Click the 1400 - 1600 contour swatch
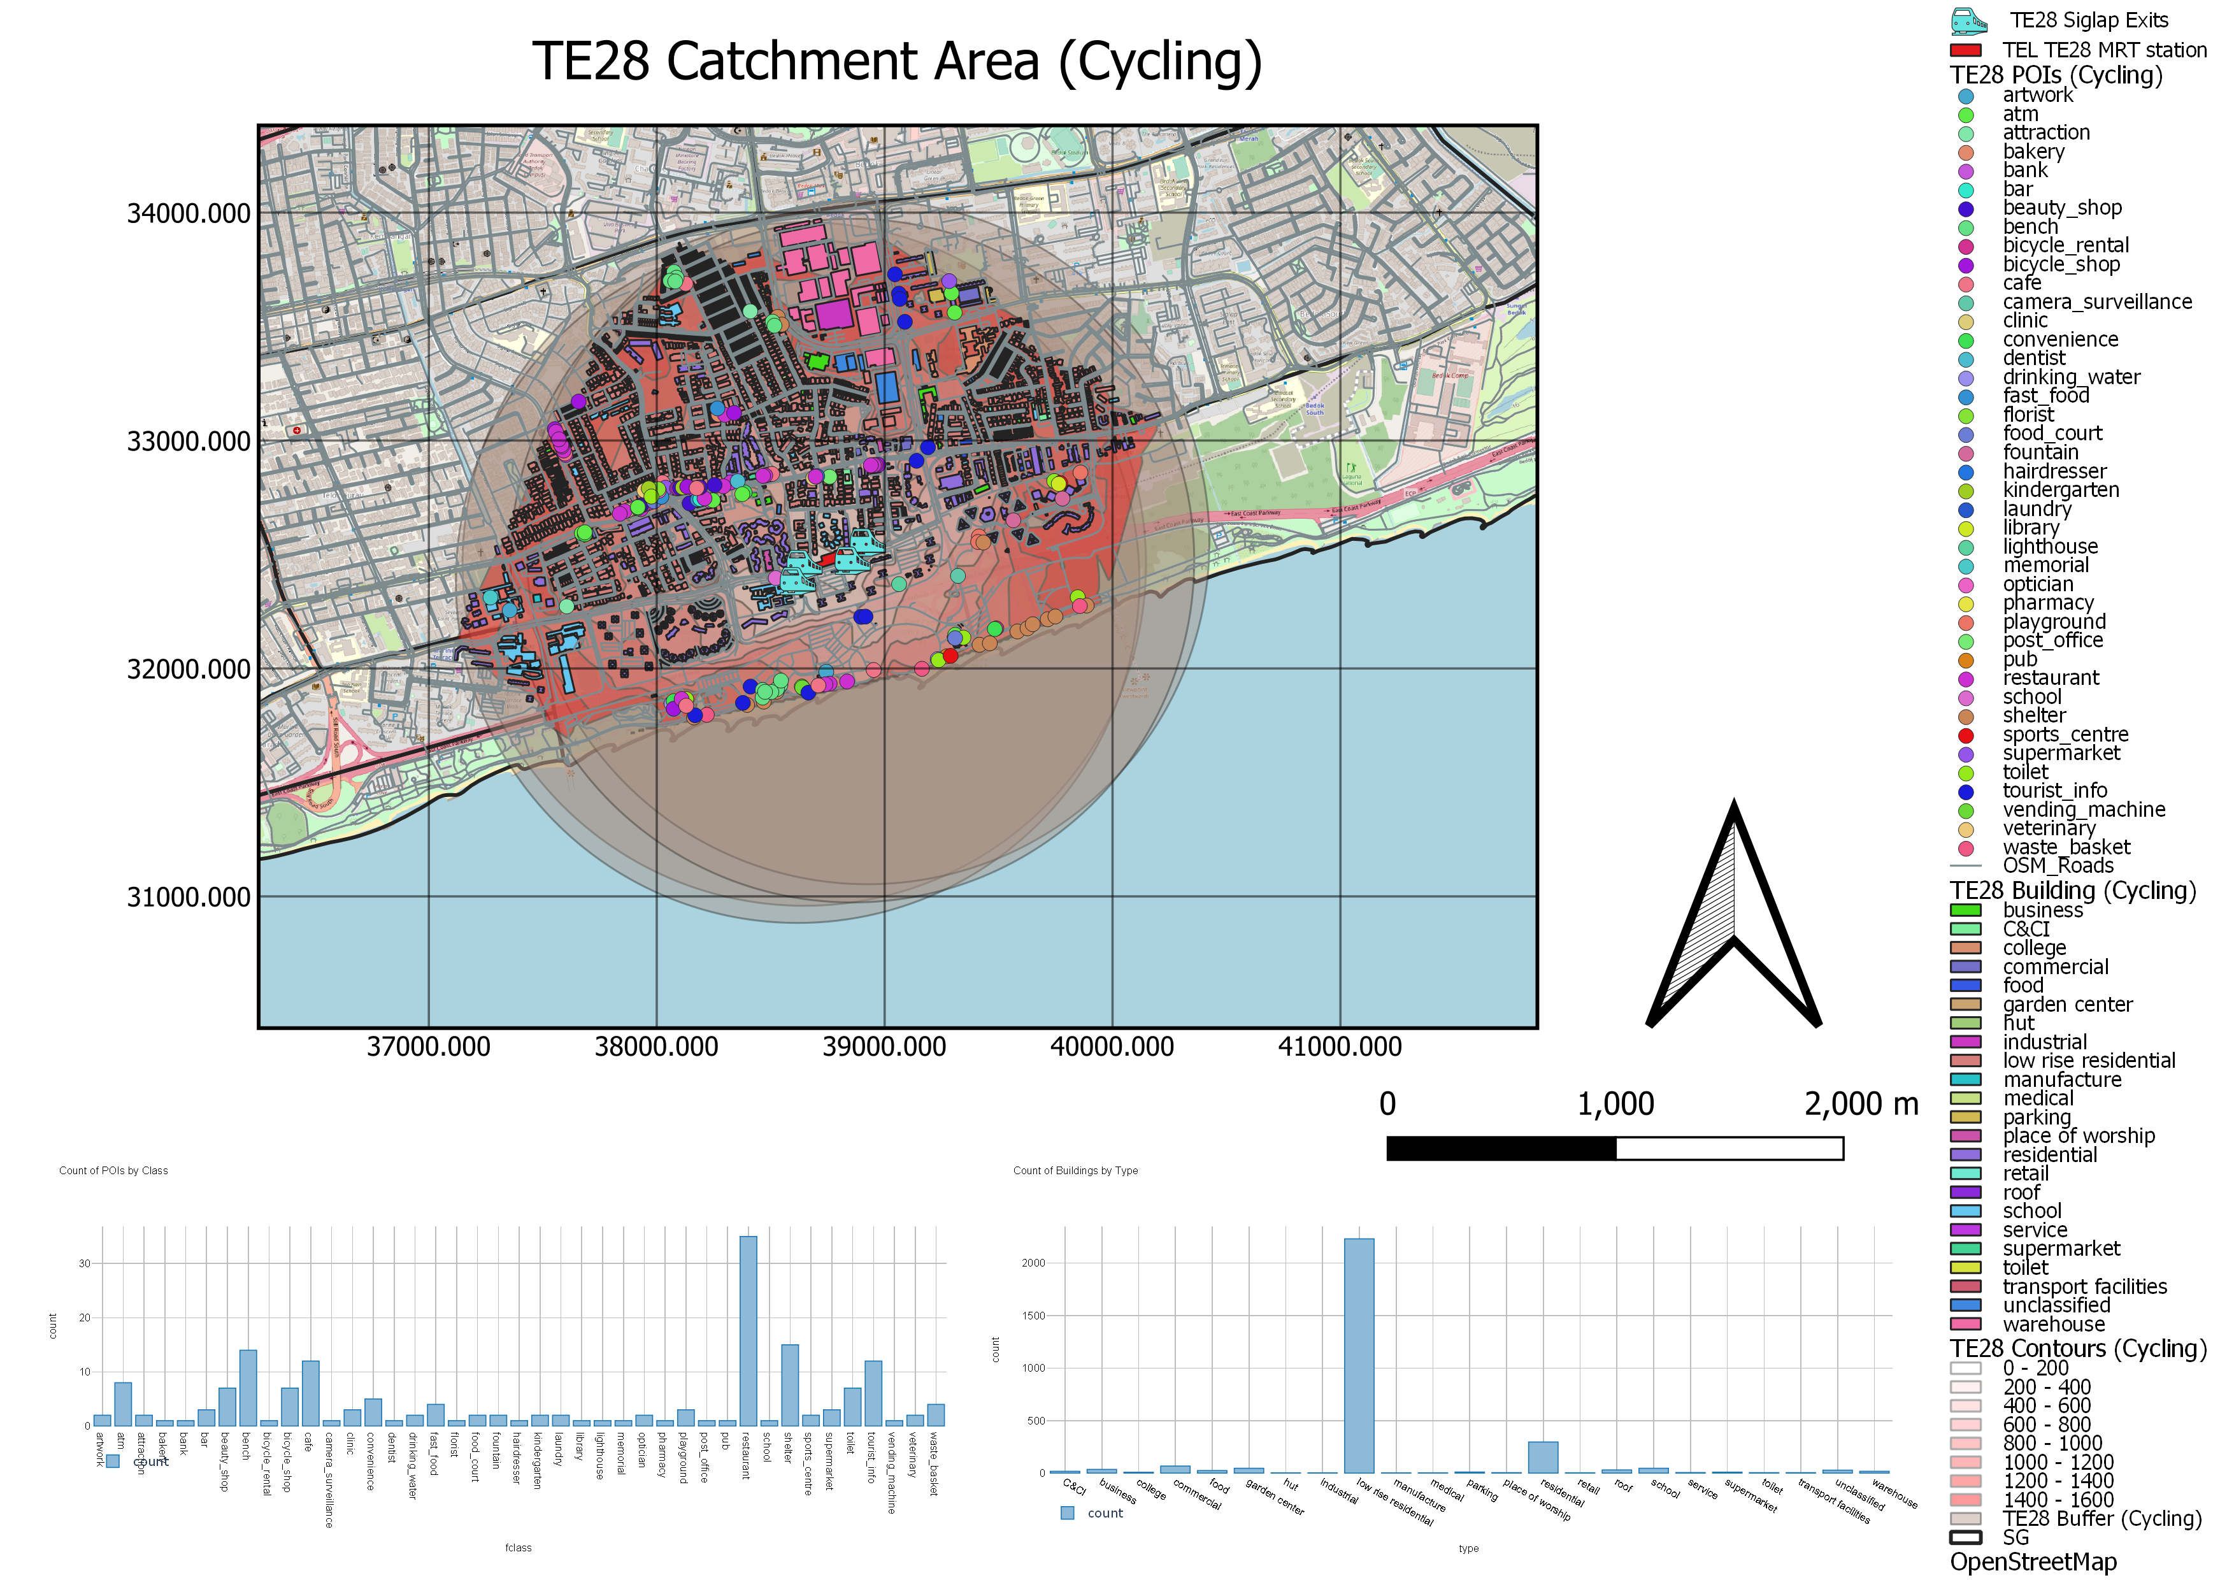The height and width of the screenshot is (1580, 2234). [1965, 1500]
